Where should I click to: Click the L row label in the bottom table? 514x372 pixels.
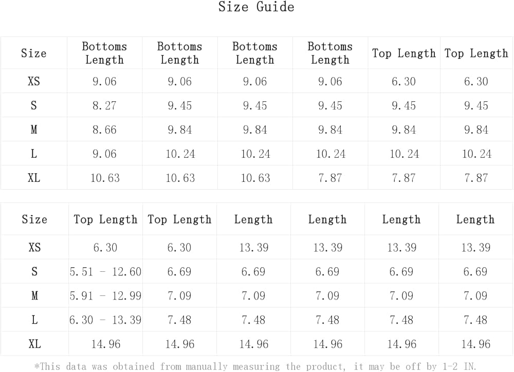[x=34, y=320]
